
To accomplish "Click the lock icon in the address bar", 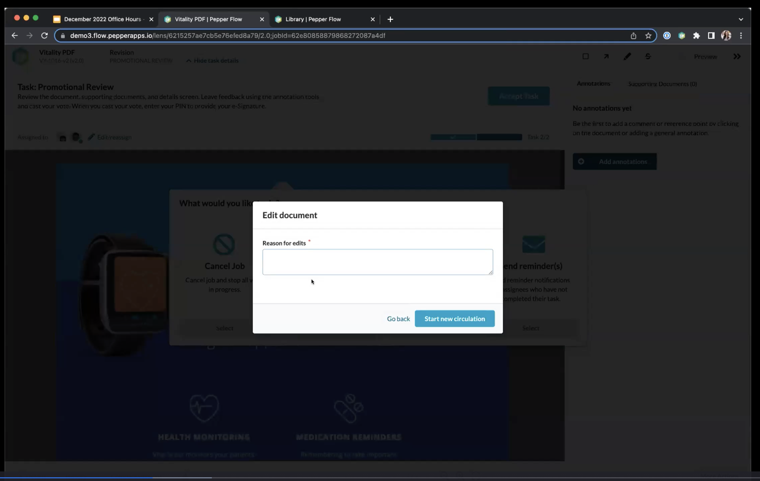I will [x=63, y=36].
